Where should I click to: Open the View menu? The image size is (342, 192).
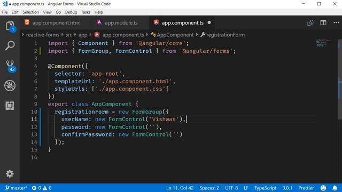tap(47, 12)
